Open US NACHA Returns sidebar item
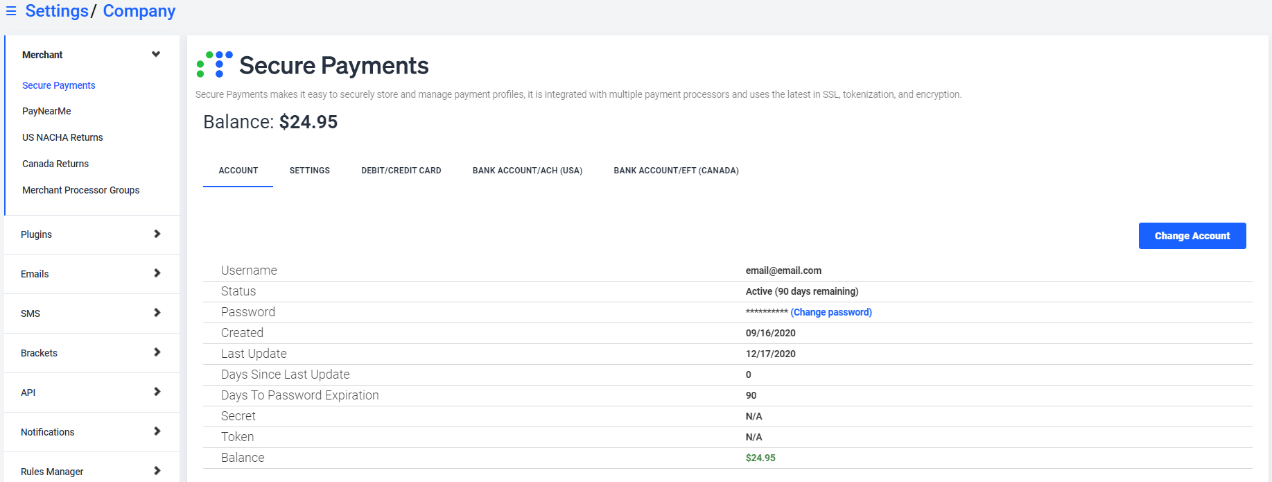 [62, 137]
